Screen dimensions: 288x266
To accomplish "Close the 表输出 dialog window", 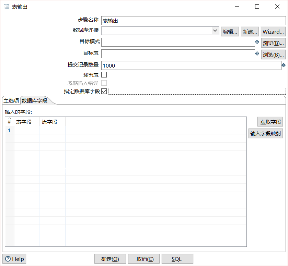I will click(x=277, y=7).
